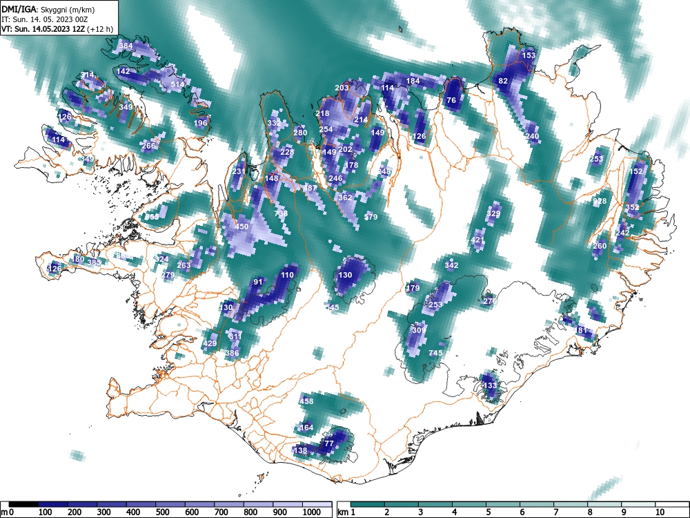
Task: Click the visibility value 487 on the map
Action: pyautogui.click(x=310, y=188)
